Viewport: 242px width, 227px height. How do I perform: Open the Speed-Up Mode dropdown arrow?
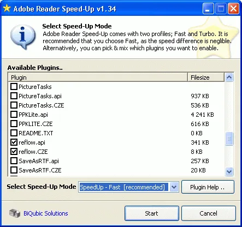tap(174, 187)
